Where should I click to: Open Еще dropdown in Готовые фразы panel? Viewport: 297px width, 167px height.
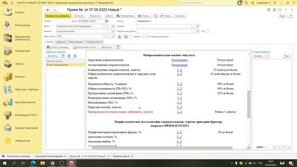tap(287, 56)
